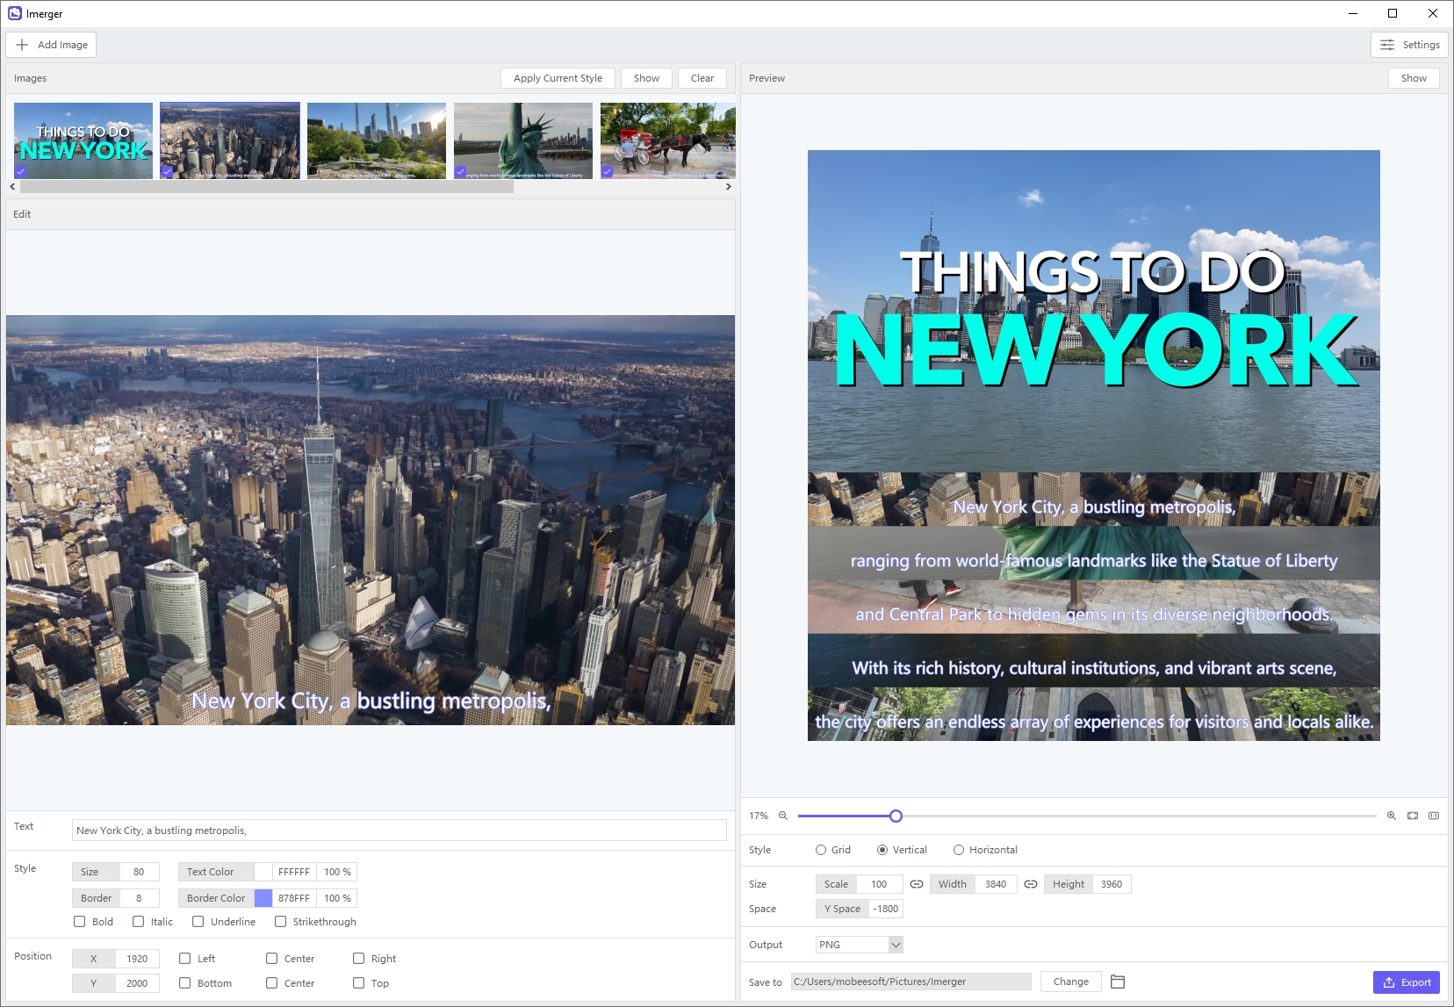The image size is (1454, 1007).
Task: Open the output folder icon
Action: 1118,982
